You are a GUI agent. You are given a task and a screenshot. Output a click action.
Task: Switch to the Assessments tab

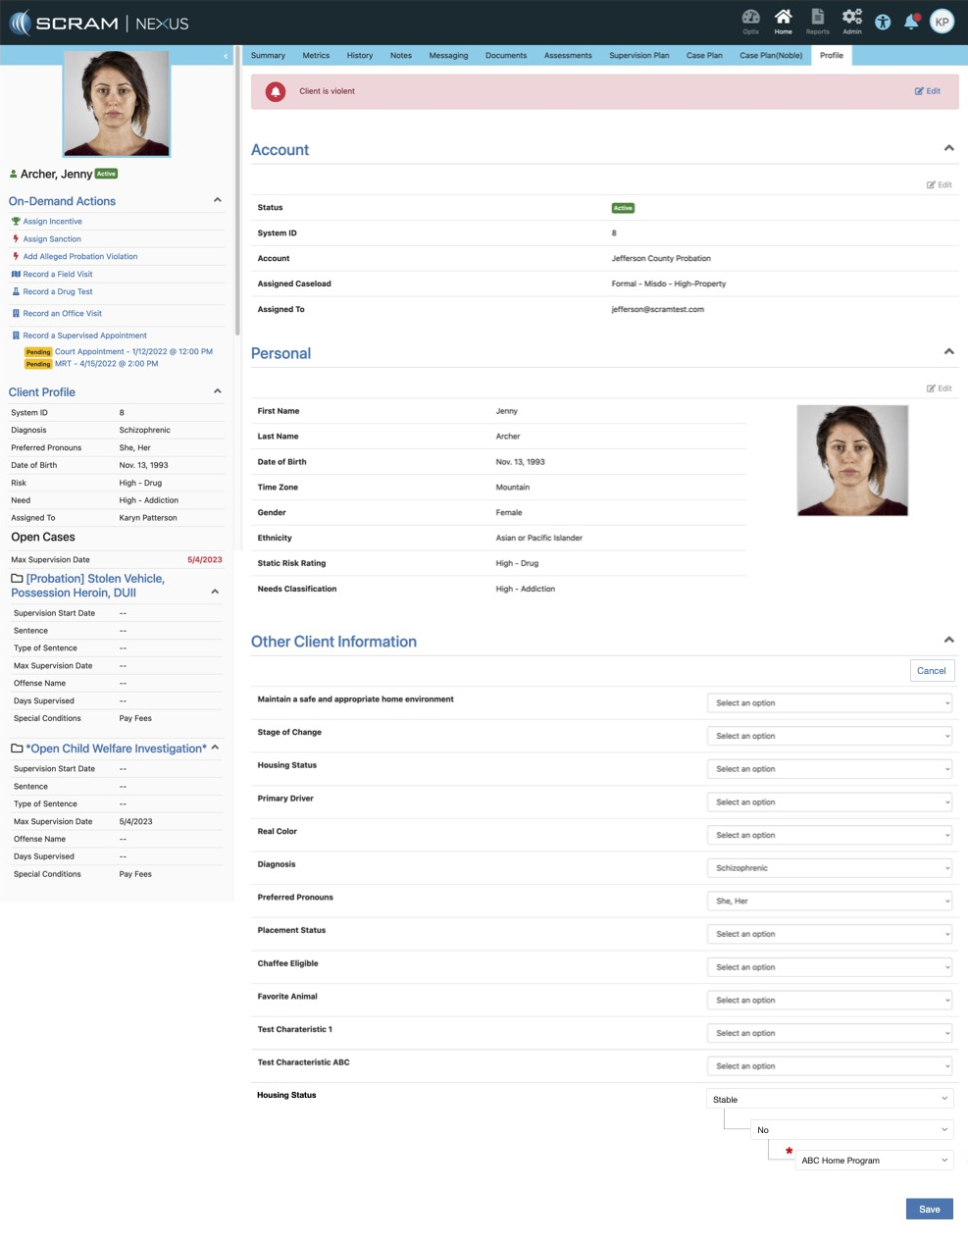568,56
